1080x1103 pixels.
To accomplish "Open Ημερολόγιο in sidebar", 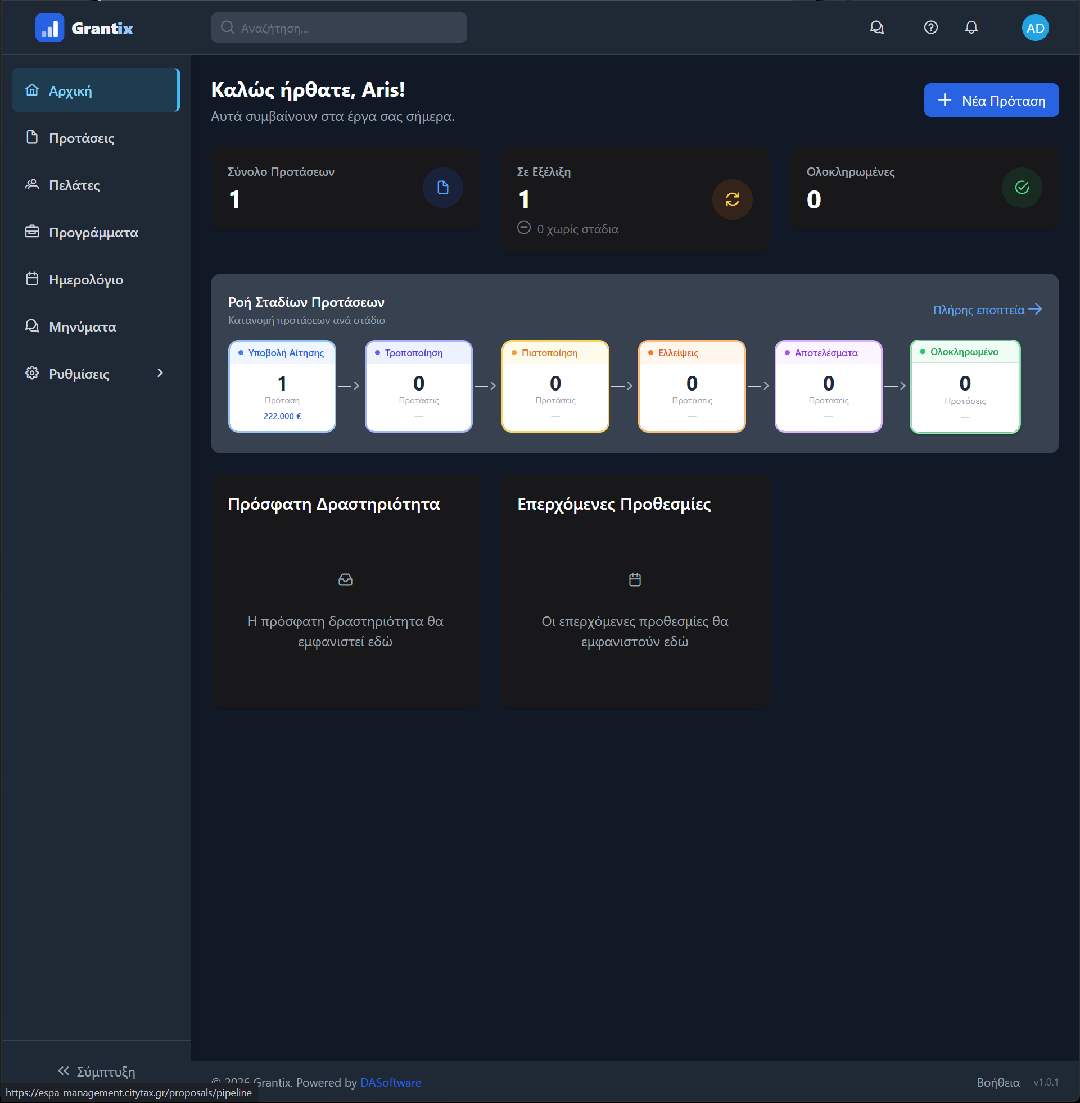I will [x=96, y=279].
